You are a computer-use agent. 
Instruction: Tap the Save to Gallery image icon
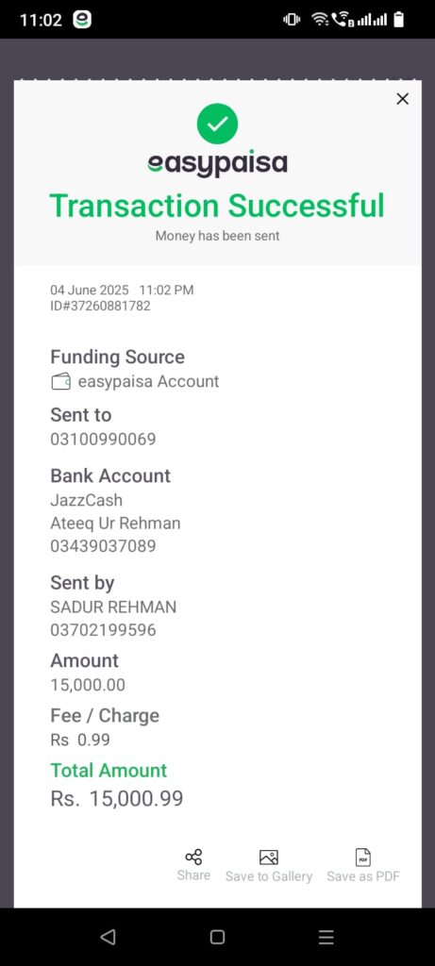269,857
